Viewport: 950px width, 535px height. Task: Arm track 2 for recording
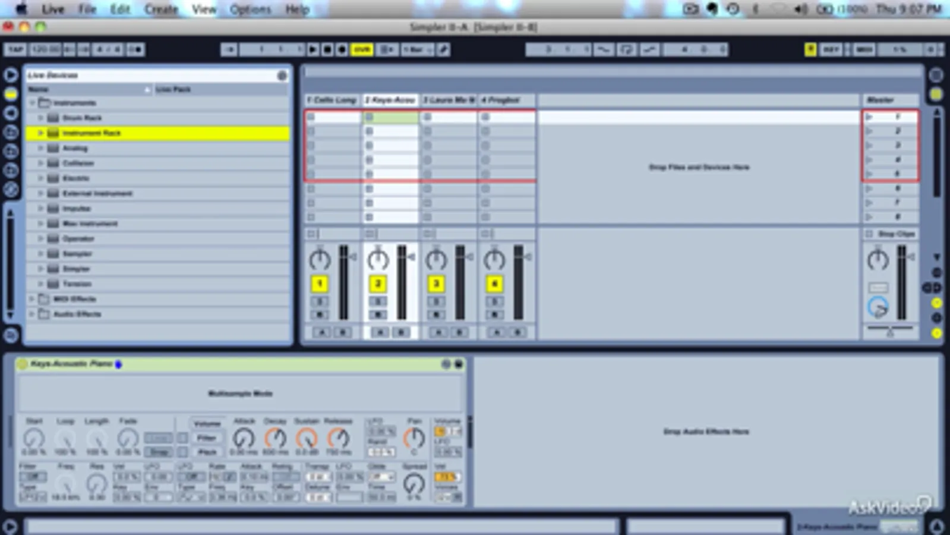tap(378, 314)
